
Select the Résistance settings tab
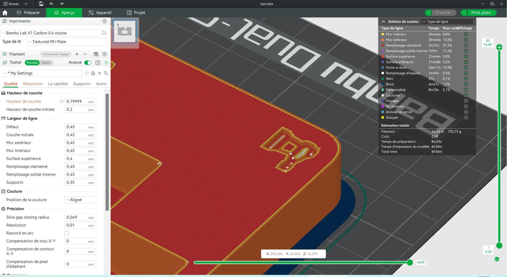tap(33, 84)
